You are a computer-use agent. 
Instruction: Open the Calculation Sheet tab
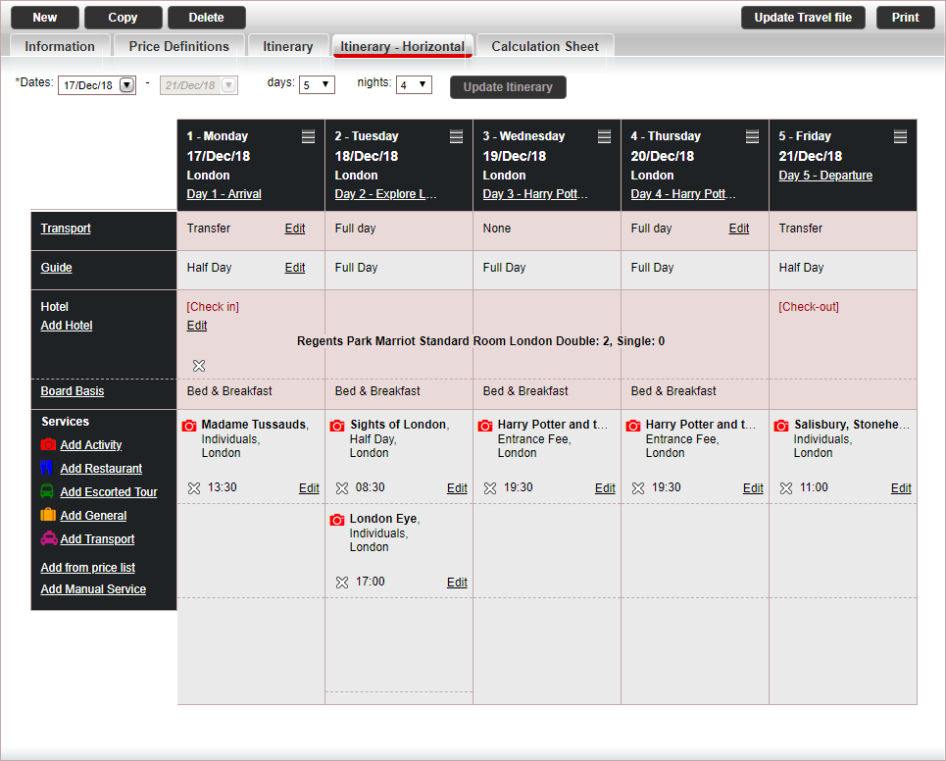(545, 46)
